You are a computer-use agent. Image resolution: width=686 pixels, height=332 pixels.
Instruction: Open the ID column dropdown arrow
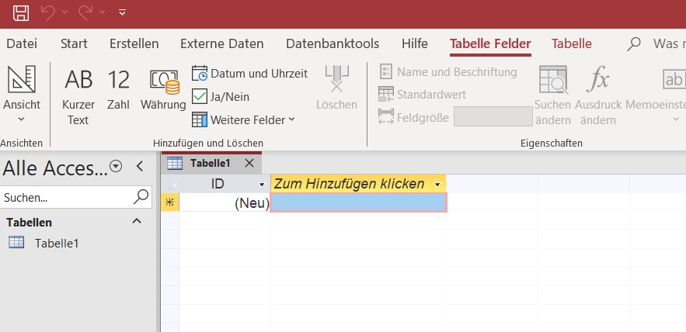tap(262, 185)
